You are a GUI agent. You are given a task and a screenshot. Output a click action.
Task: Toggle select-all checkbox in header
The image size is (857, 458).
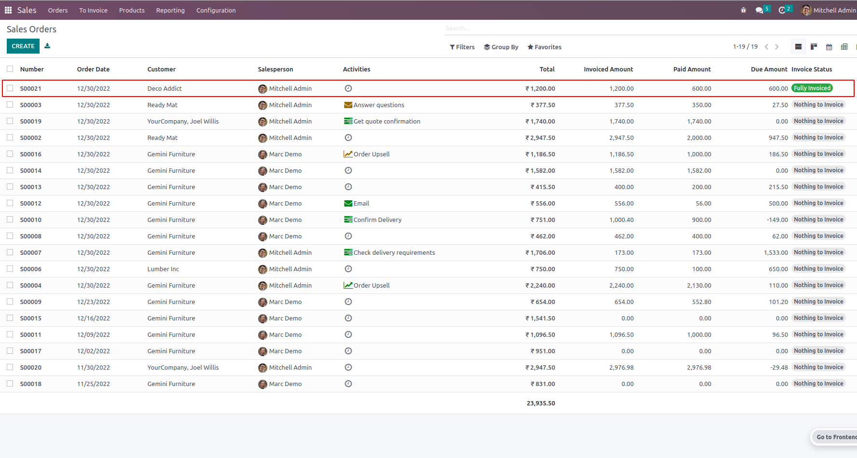point(10,69)
